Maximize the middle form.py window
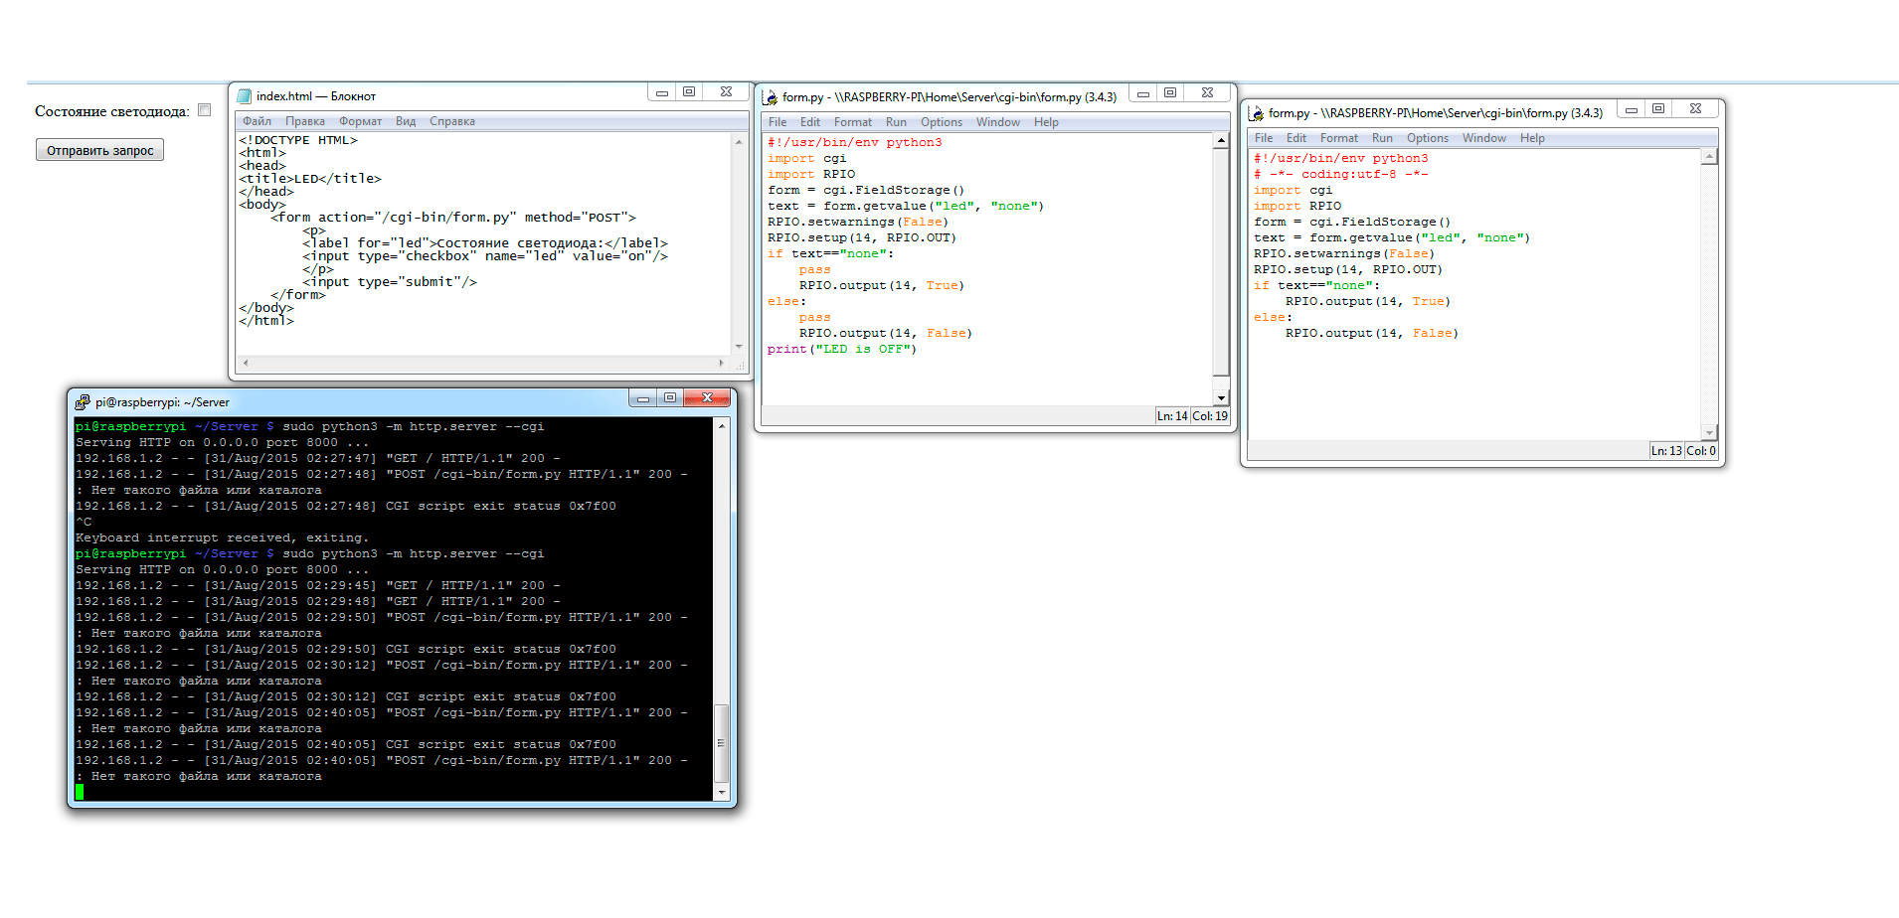 1170,93
